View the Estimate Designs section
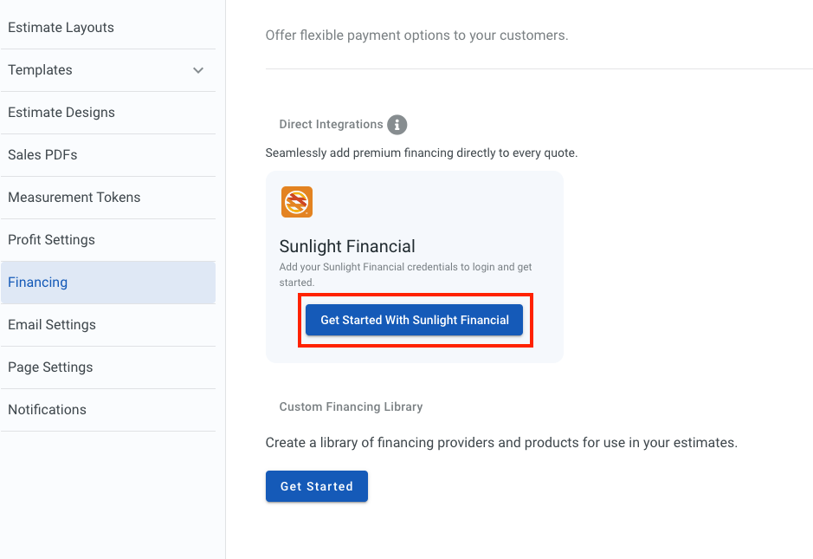This screenshot has height=559, width=813. coord(61,112)
